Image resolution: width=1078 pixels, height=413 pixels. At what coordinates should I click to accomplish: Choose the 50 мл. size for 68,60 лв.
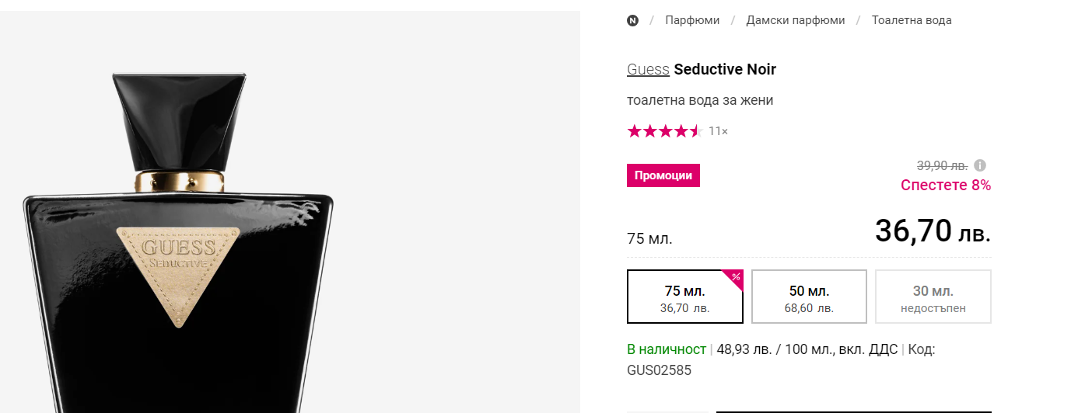tap(809, 297)
